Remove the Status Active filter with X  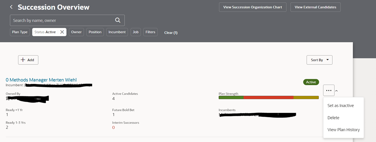[x=62, y=32]
